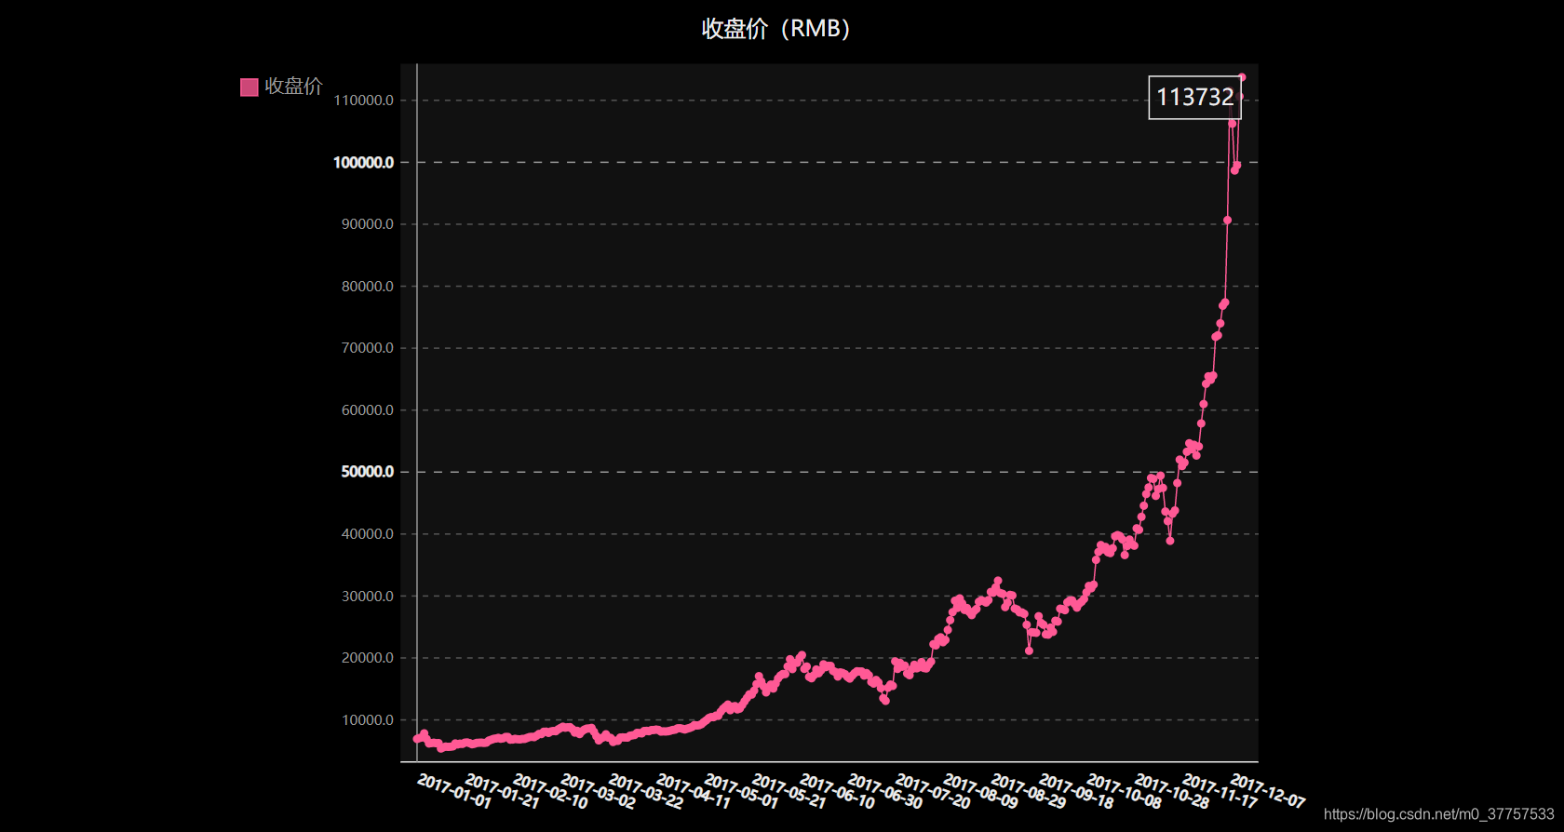
Task: Click the topmost data point beside the tooltip
Action: (1242, 77)
